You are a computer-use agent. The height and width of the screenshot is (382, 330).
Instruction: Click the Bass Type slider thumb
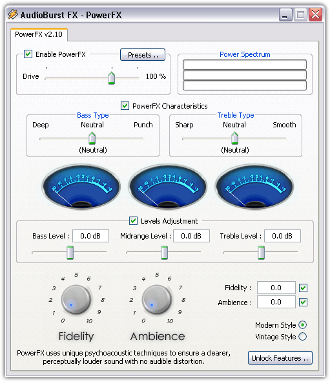(x=92, y=138)
